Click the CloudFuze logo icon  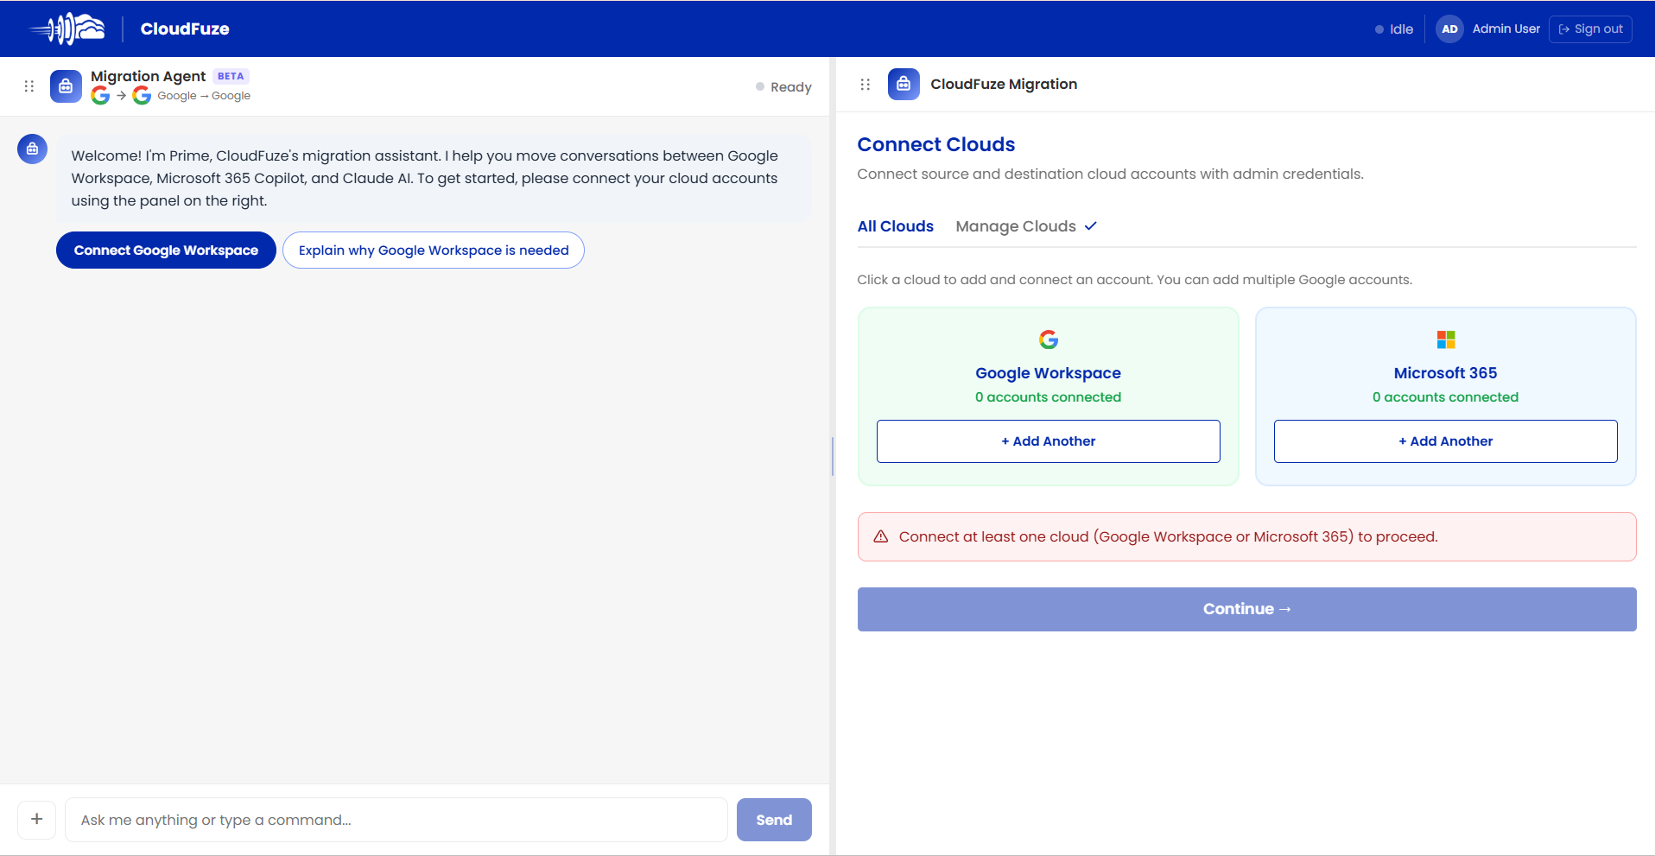[x=67, y=29]
